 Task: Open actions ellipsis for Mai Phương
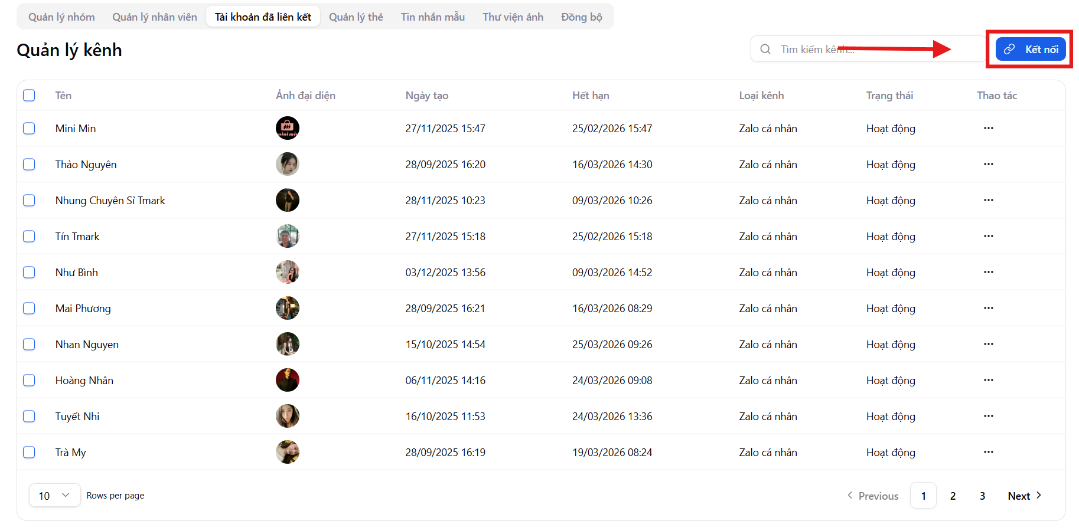988,308
